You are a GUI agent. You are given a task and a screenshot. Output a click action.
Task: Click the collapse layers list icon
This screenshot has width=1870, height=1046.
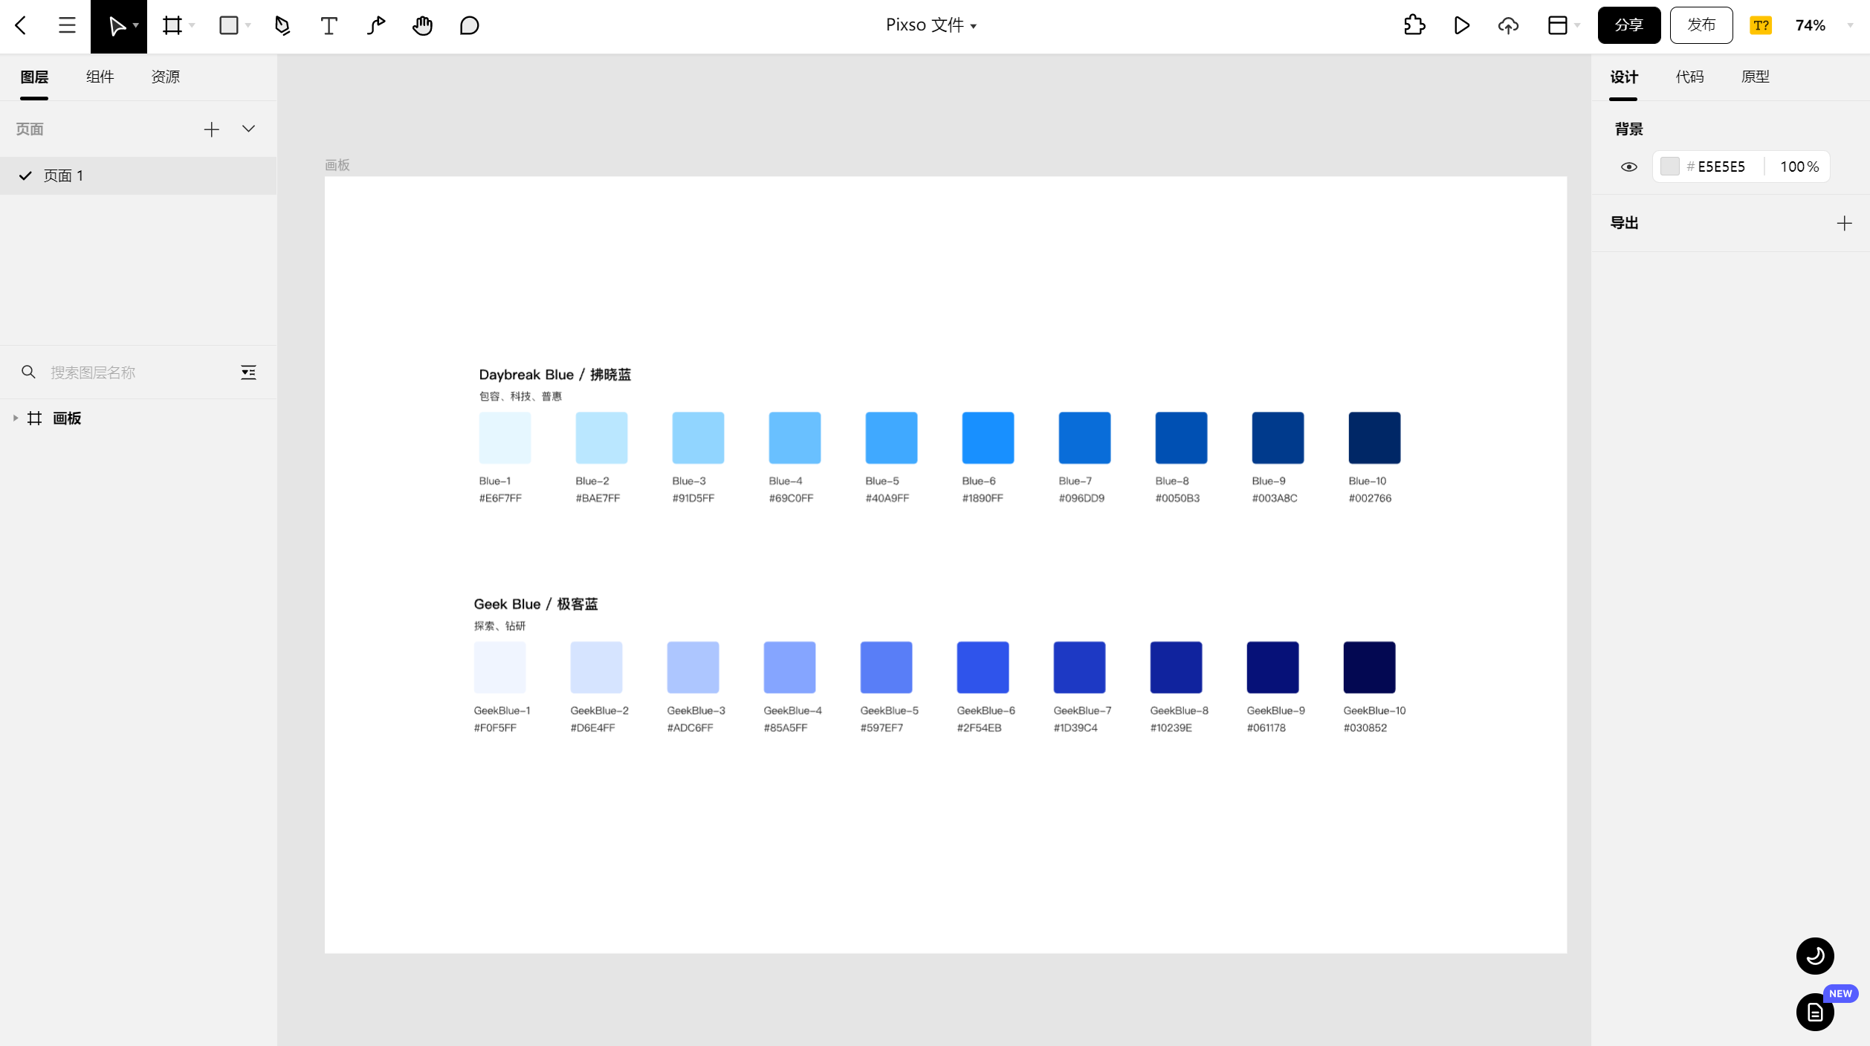point(248,372)
